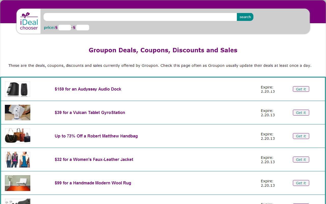Open the Audyssey Audio Dock thumbnail

point(18,89)
